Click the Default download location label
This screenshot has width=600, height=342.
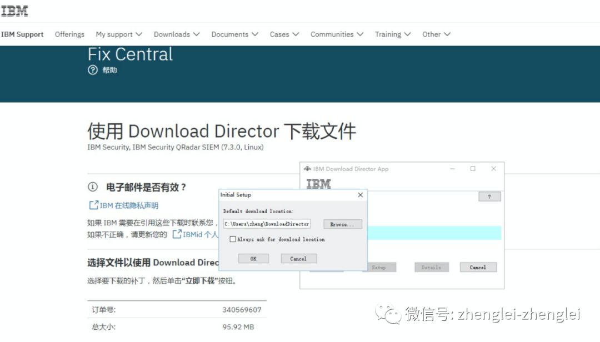pyautogui.click(x=258, y=211)
